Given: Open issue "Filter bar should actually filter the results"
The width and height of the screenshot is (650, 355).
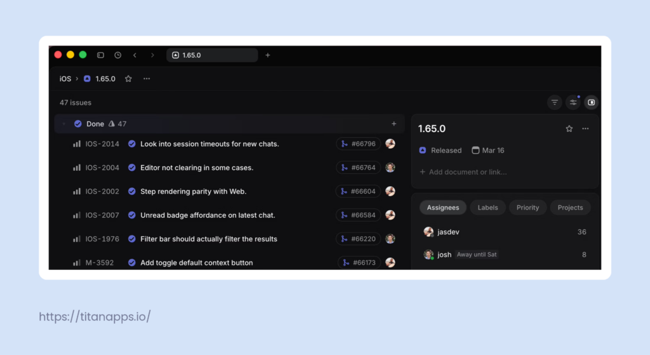Looking at the screenshot, I should point(209,239).
